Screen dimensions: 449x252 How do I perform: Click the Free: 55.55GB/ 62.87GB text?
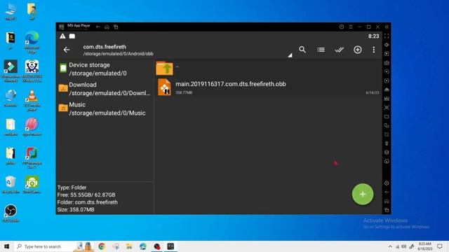86,195
